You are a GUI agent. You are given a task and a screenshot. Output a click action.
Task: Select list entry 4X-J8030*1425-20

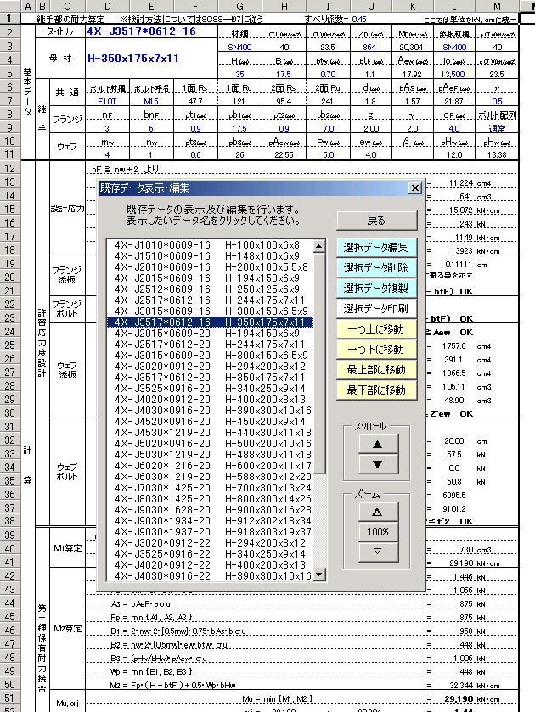point(210,499)
